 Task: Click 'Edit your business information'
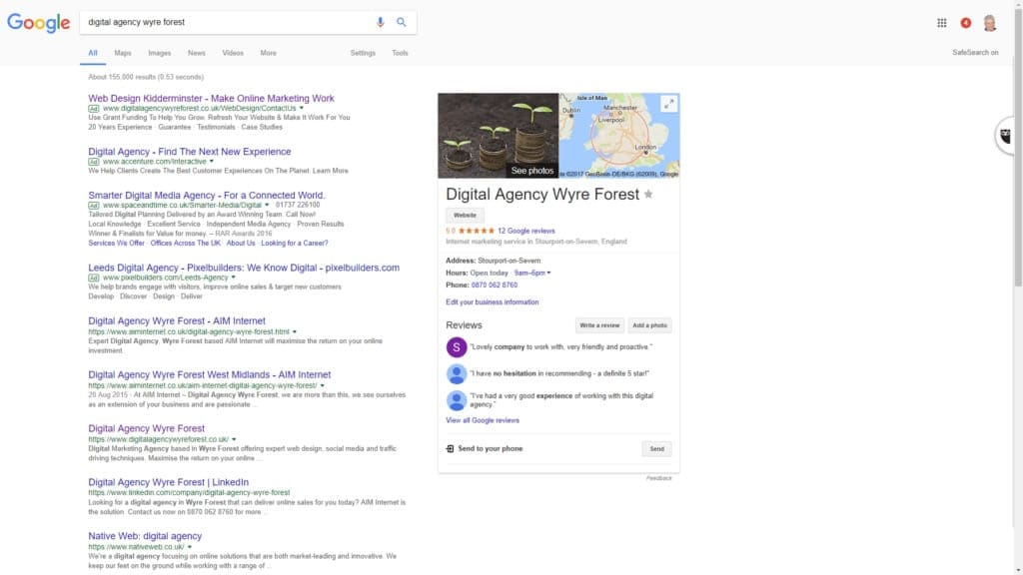pos(492,301)
